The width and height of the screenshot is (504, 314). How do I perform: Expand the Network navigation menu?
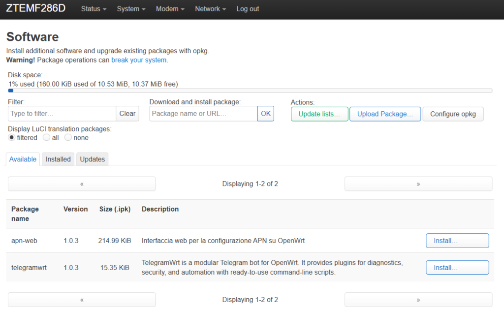click(x=210, y=9)
